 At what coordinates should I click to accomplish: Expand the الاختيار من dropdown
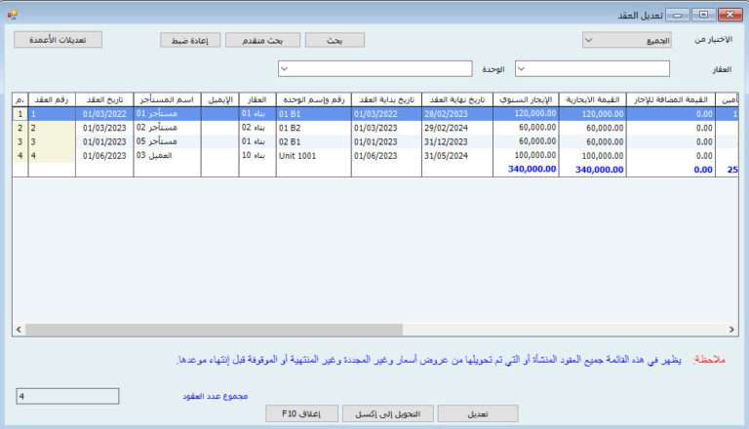click(631, 40)
